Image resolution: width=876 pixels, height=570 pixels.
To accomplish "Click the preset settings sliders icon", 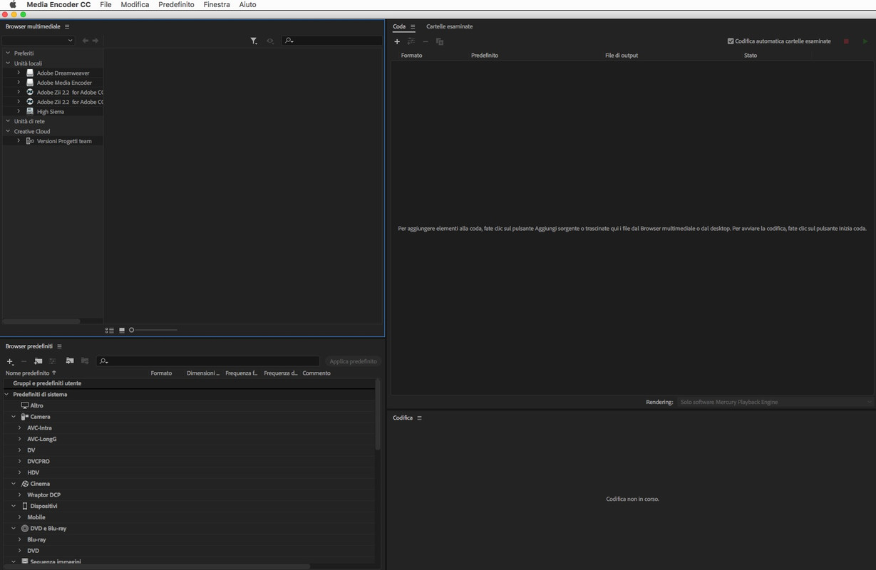I will pyautogui.click(x=52, y=361).
